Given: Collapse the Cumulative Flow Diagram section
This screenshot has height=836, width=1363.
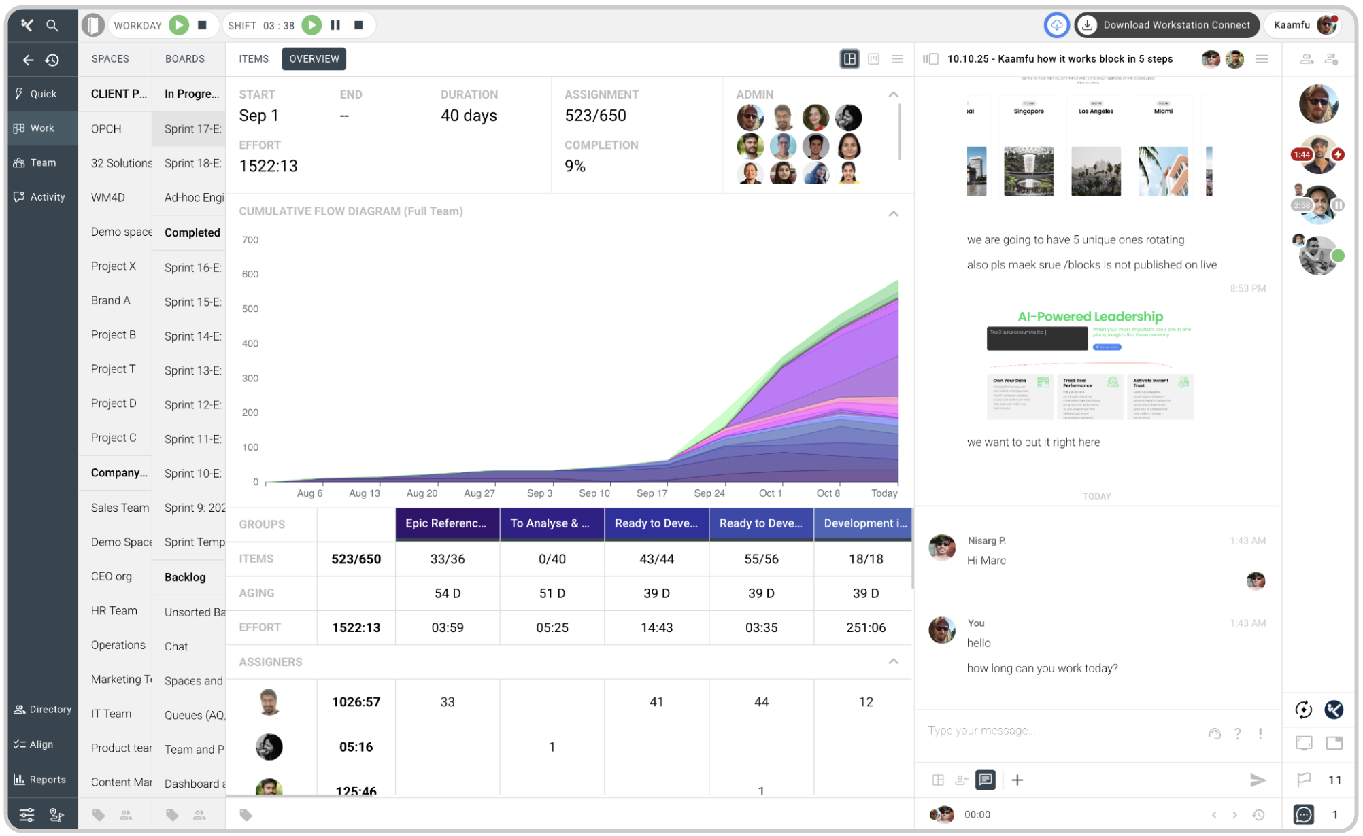Looking at the screenshot, I should click(x=893, y=213).
